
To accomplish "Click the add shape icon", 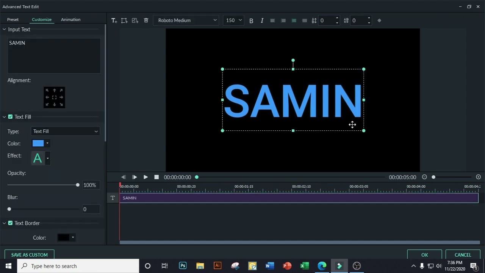I will 124,20.
